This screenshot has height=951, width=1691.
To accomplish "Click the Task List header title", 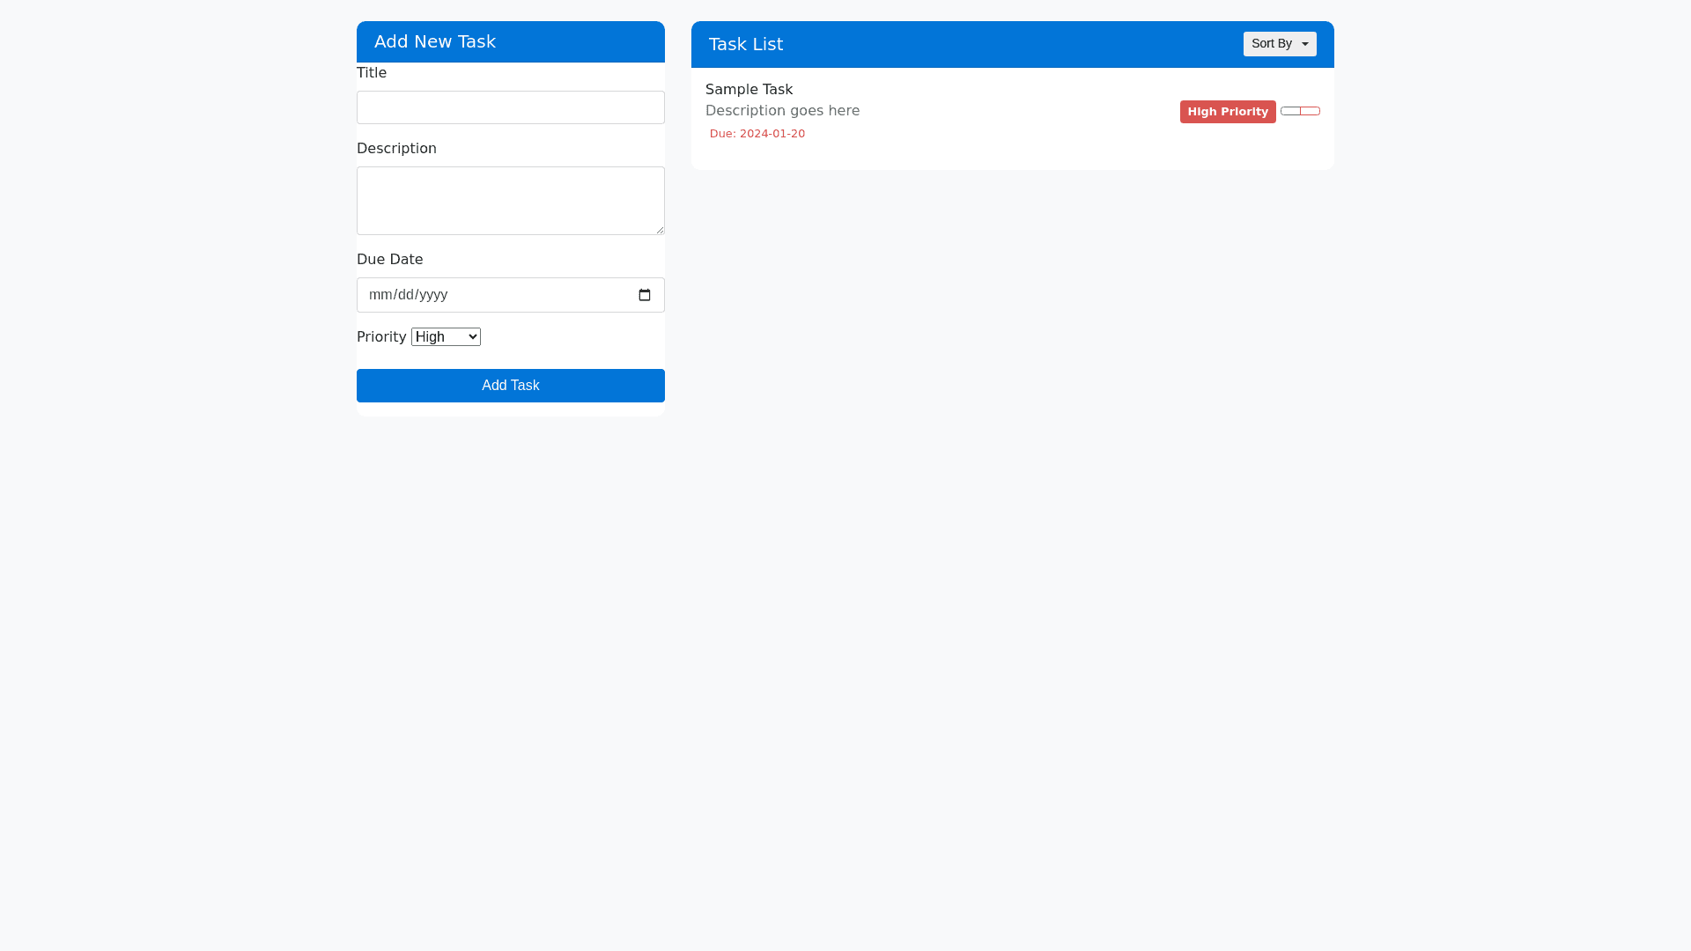I will (745, 44).
